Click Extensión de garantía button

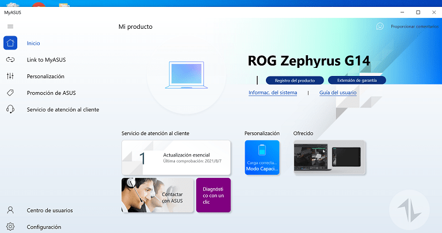coord(357,81)
